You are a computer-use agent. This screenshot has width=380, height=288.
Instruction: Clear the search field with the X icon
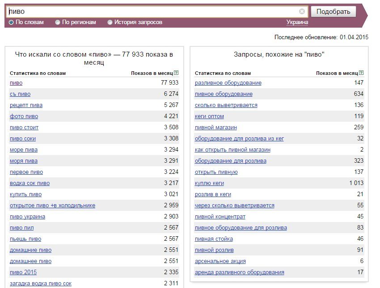(x=302, y=12)
